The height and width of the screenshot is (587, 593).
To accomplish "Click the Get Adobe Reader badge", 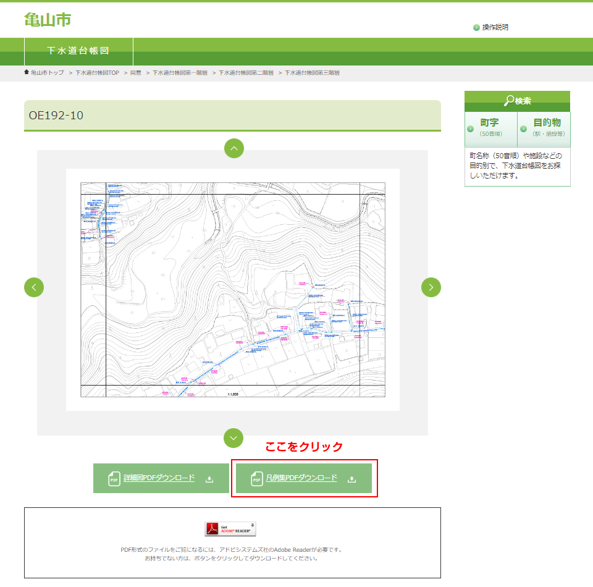I will click(230, 529).
